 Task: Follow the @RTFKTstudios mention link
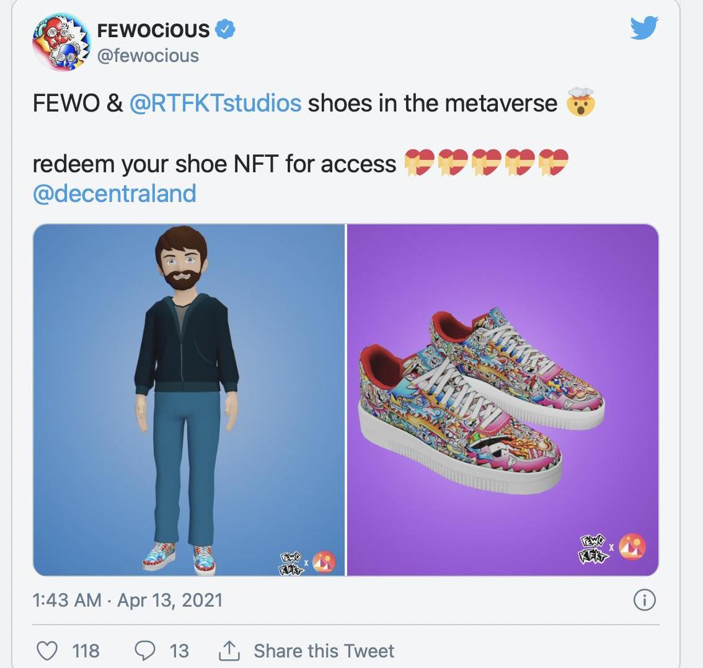pyautogui.click(x=215, y=103)
